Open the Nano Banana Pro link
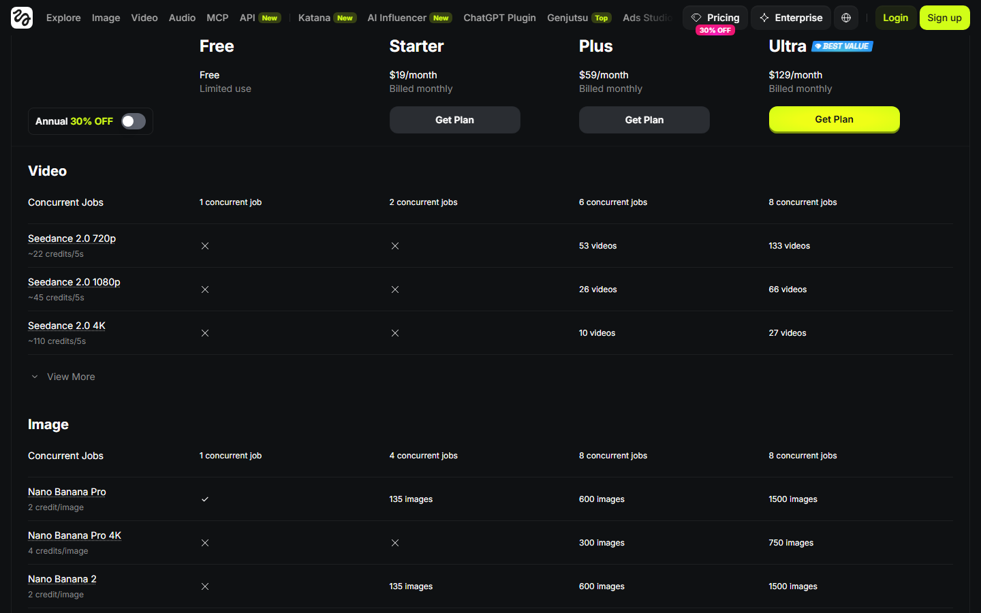 pos(67,492)
